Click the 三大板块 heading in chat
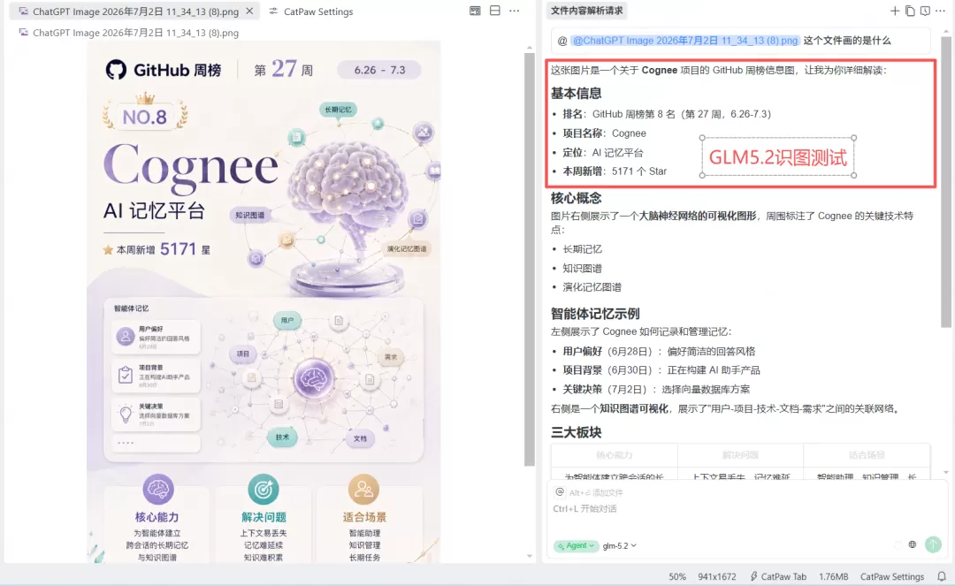955x586 pixels. tap(577, 432)
